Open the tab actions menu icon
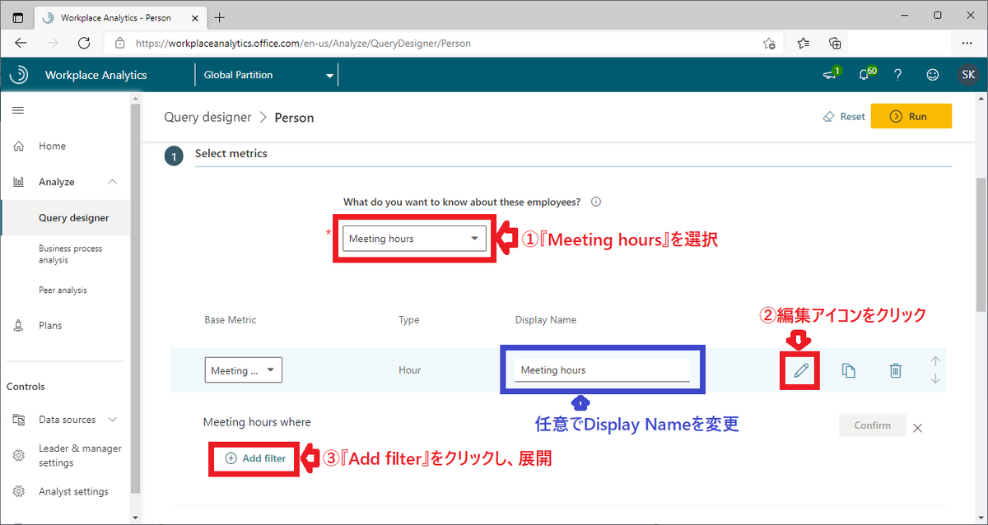This screenshot has height=525, width=988. tap(17, 17)
